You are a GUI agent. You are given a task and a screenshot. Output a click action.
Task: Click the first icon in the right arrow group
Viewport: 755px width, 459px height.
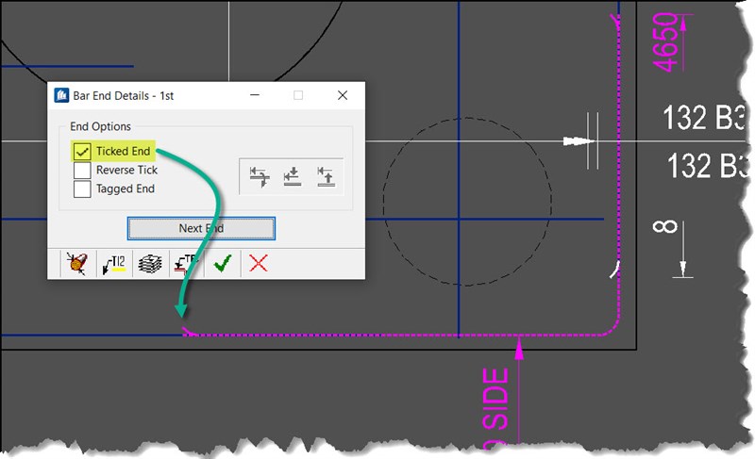point(260,177)
